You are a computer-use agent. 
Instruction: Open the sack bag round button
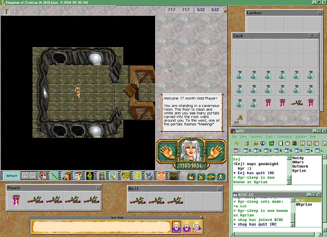(x=191, y=177)
